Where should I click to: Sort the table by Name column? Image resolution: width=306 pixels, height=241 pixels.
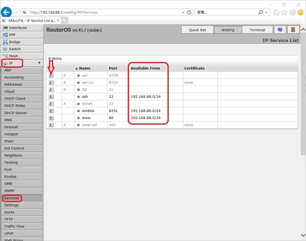tap(91, 68)
